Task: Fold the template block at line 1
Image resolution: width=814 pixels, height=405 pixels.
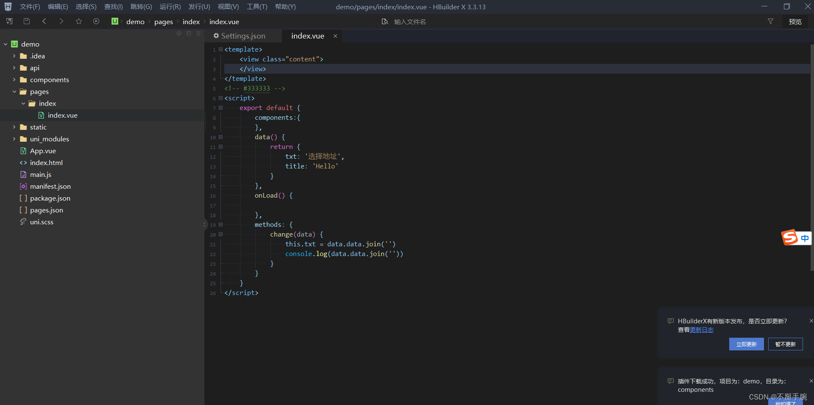Action: pyautogui.click(x=220, y=50)
